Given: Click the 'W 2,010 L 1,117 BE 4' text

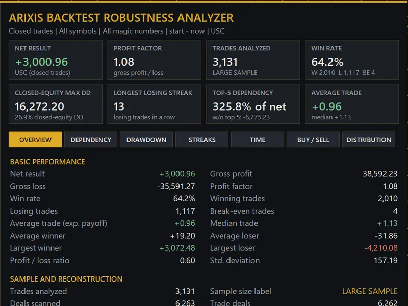Looking at the screenshot, I should click(343, 73).
